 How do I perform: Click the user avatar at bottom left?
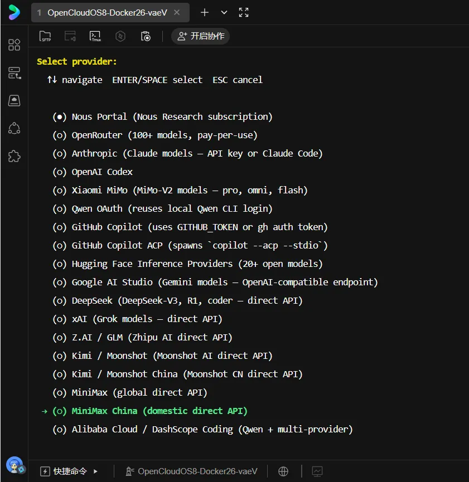click(x=14, y=465)
